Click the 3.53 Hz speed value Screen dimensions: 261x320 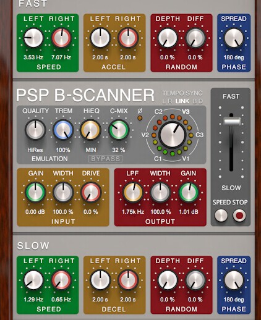point(33,57)
